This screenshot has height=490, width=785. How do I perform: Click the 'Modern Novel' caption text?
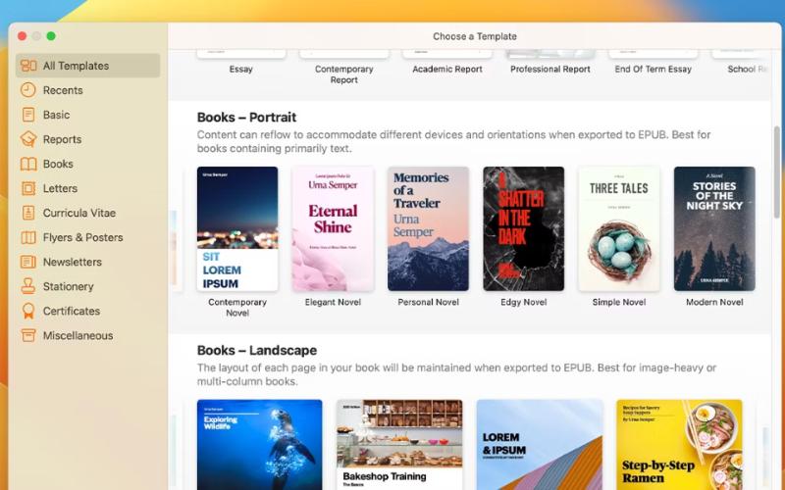tap(714, 302)
